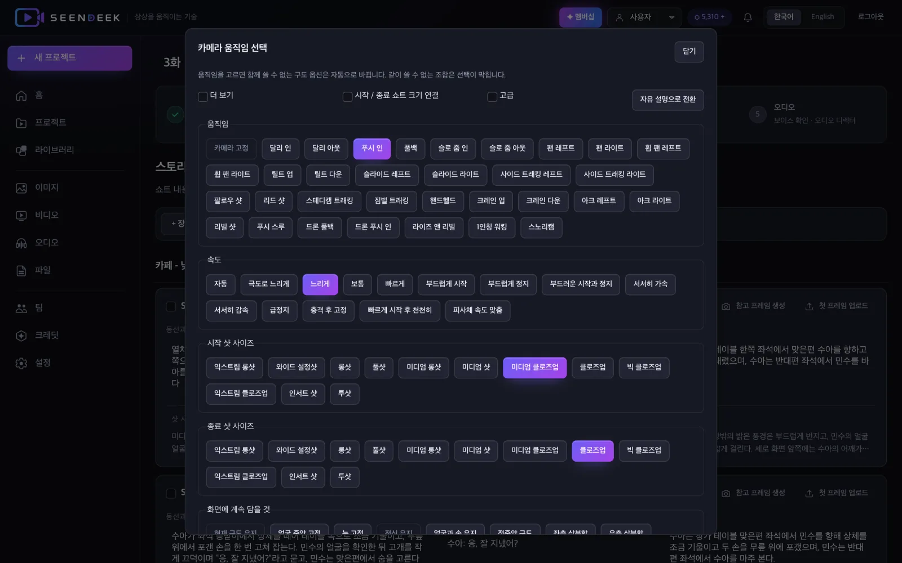Open the Settings gear icon
The width and height of the screenshot is (902, 563).
21,363
